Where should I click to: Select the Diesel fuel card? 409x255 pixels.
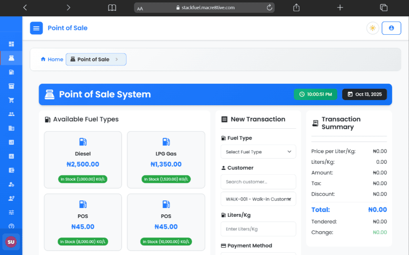click(83, 160)
